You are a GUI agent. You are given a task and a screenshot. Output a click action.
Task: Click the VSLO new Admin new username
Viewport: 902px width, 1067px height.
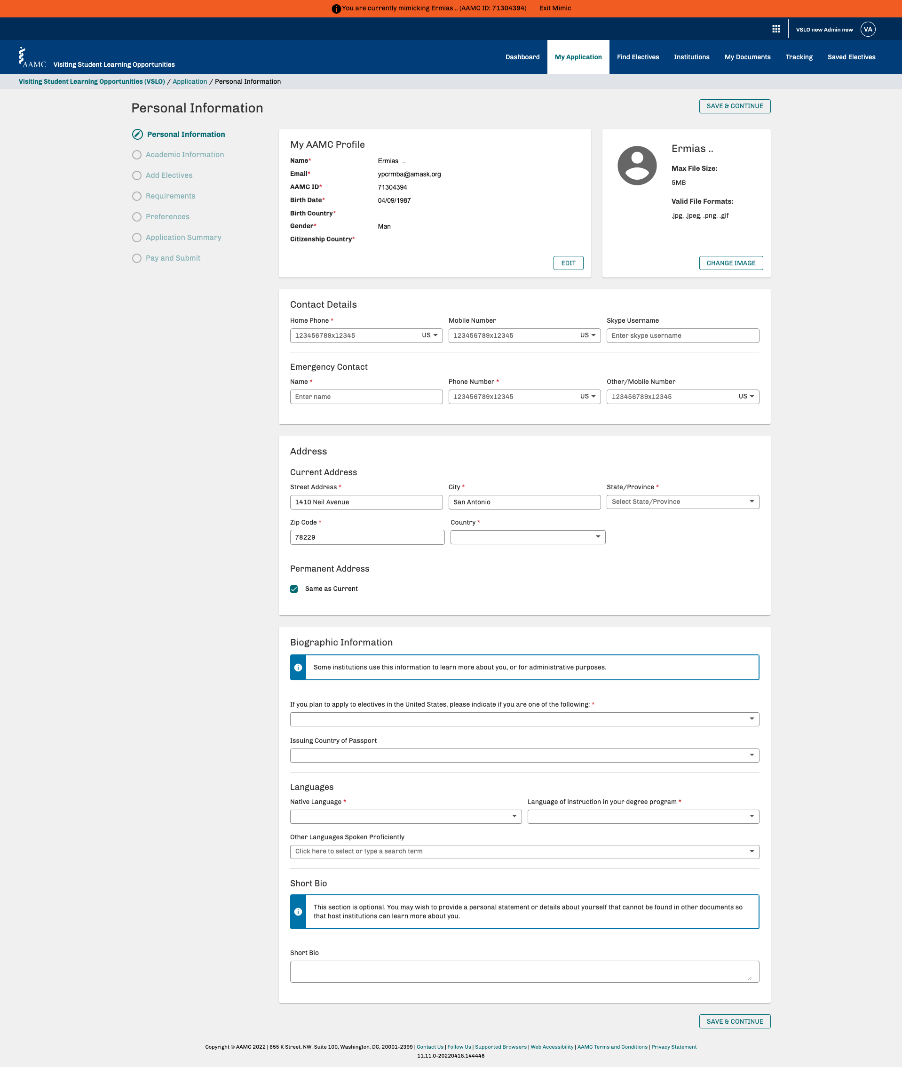(x=824, y=30)
